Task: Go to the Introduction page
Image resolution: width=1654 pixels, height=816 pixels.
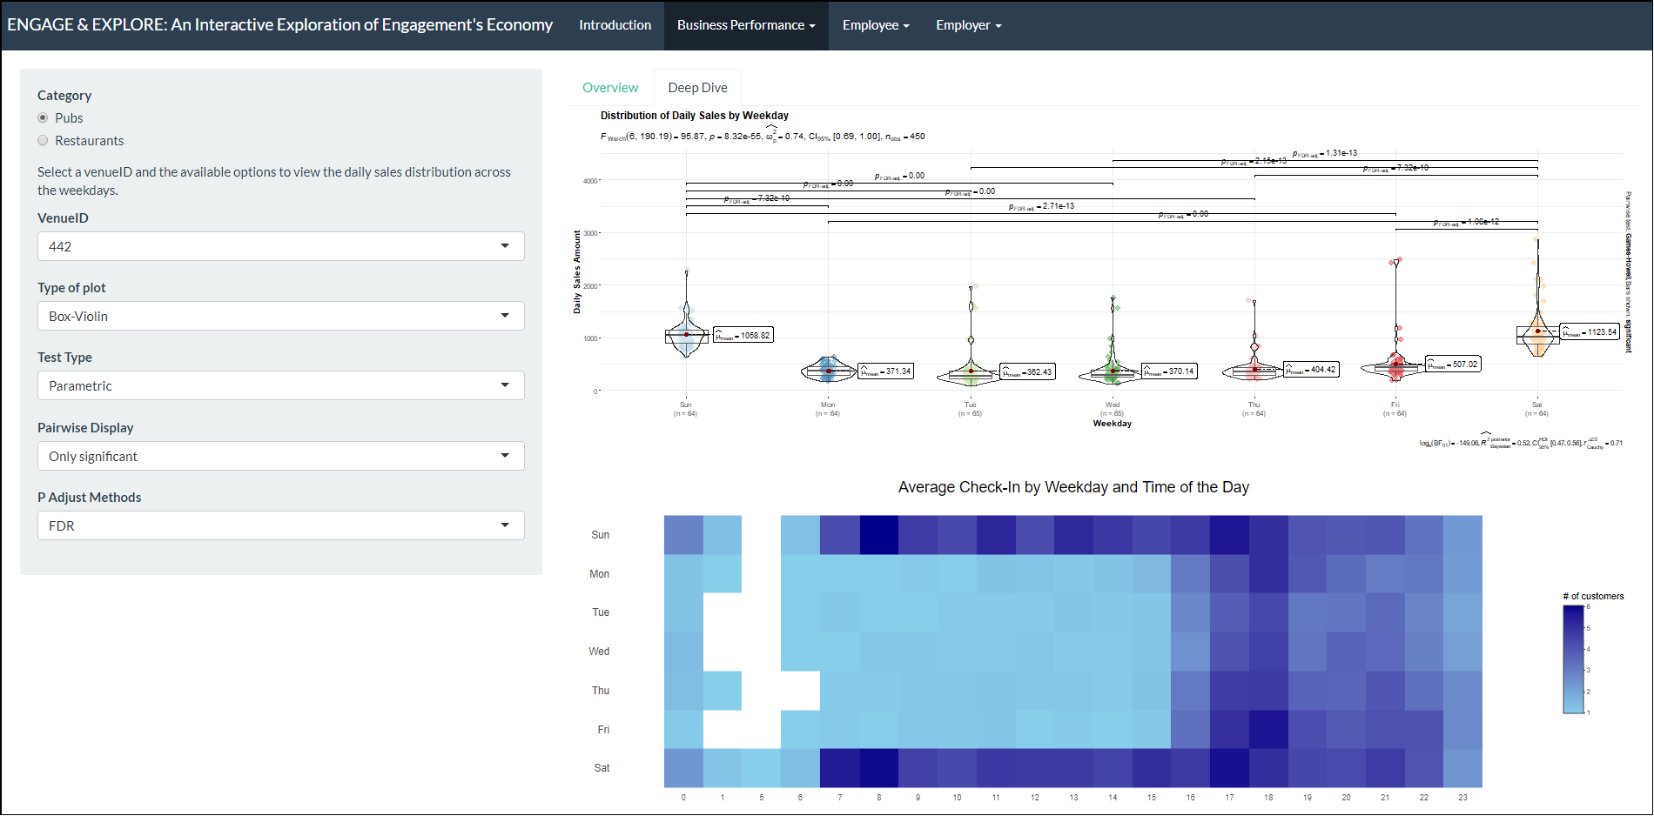Action: [x=615, y=25]
